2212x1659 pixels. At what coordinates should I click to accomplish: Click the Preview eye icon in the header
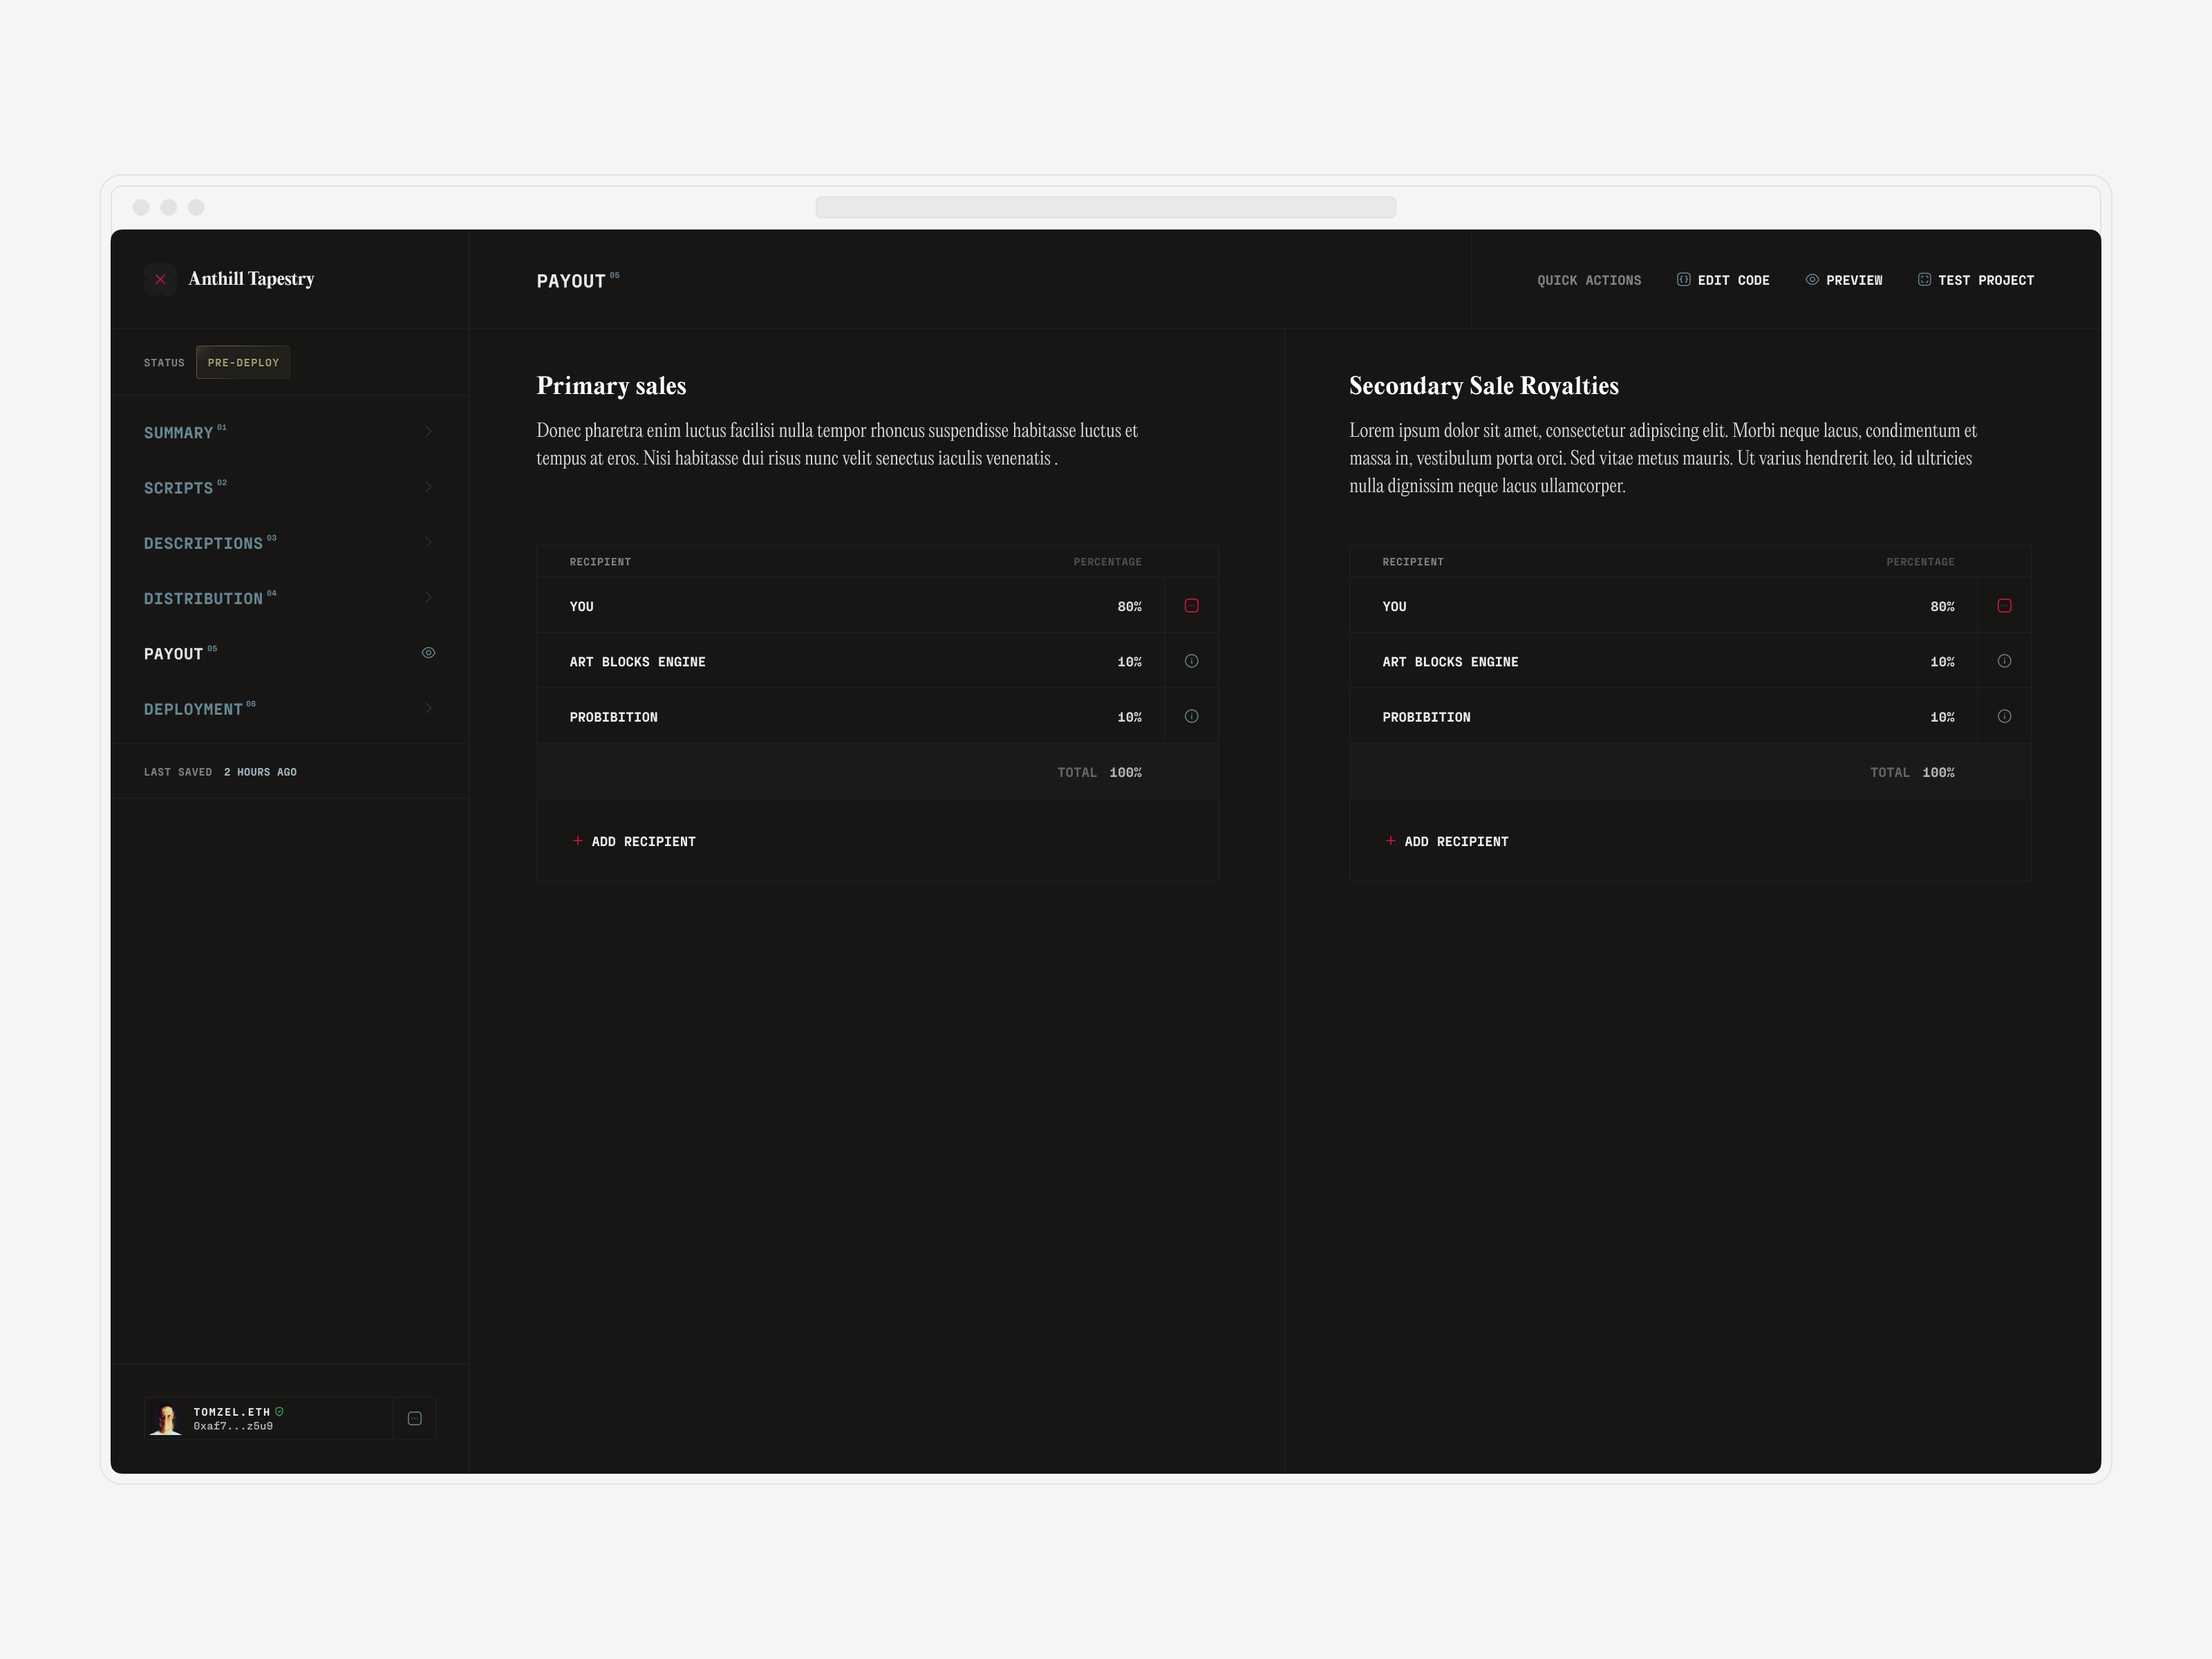1812,279
